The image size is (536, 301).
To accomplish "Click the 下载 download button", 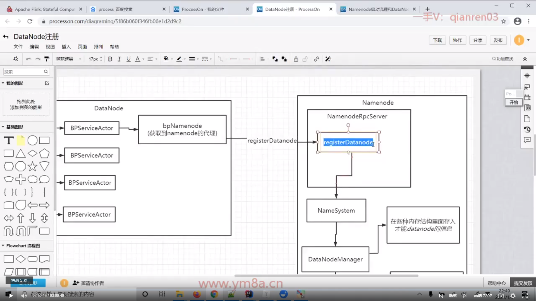I will pyautogui.click(x=437, y=40).
